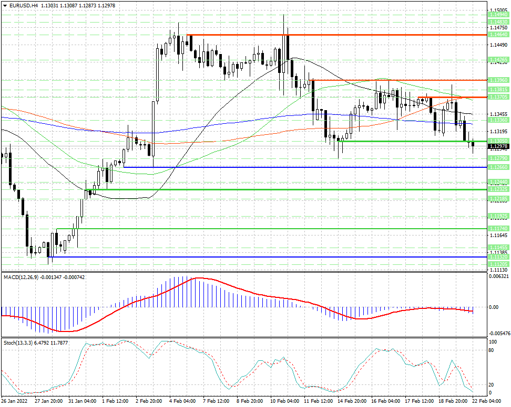Click the 1.11740 price level label

[x=498, y=229]
